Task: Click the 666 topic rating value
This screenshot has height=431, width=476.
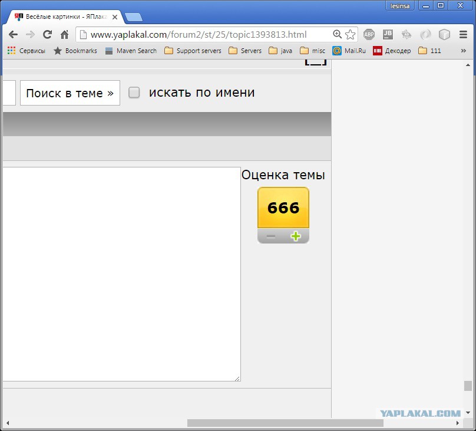Action: [x=283, y=208]
